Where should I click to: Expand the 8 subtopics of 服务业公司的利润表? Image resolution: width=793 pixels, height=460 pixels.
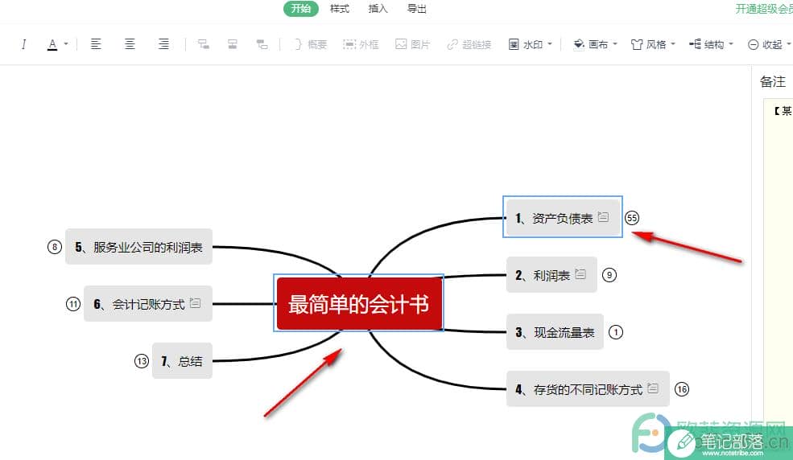point(54,246)
